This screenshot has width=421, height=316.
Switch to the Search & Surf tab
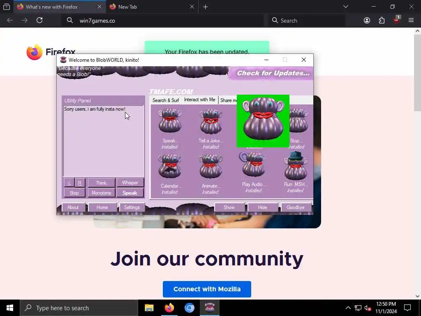(x=166, y=100)
